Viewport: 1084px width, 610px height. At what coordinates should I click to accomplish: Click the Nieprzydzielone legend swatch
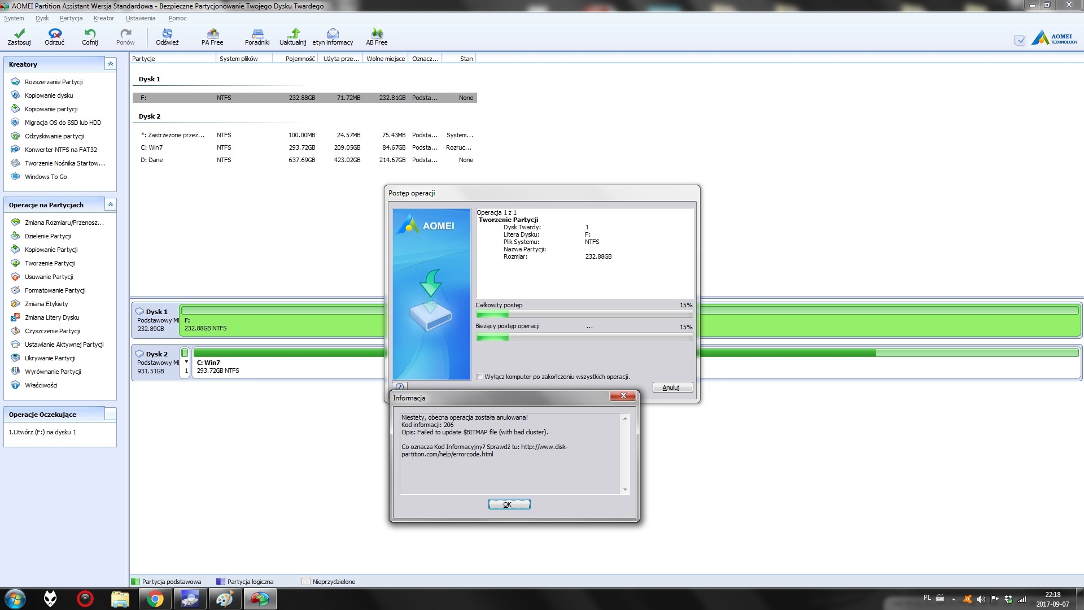click(x=306, y=582)
